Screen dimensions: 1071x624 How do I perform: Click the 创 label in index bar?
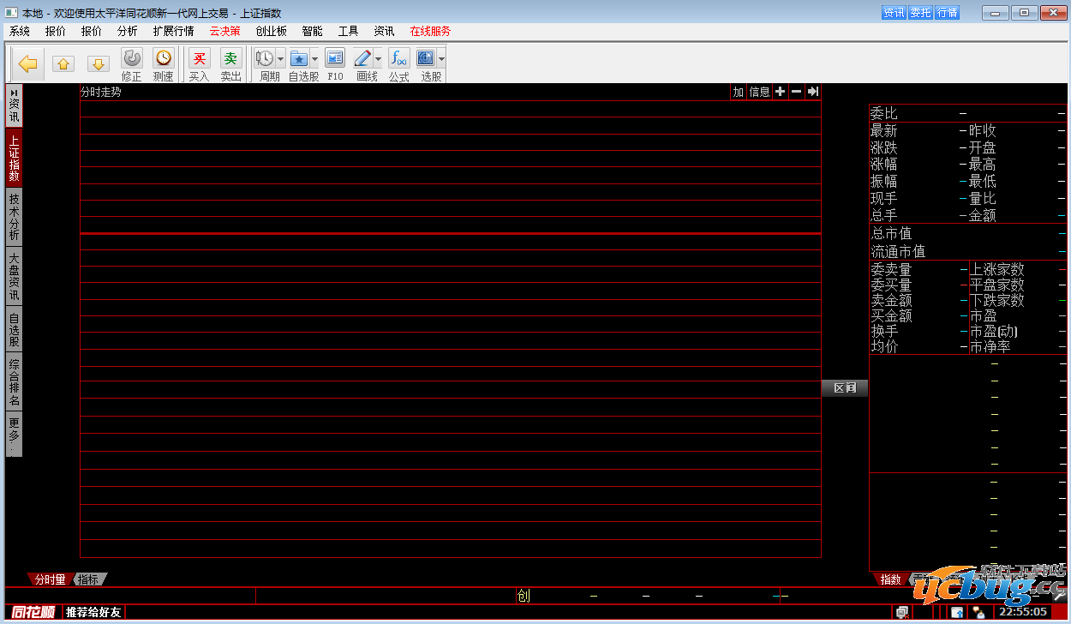pyautogui.click(x=524, y=596)
